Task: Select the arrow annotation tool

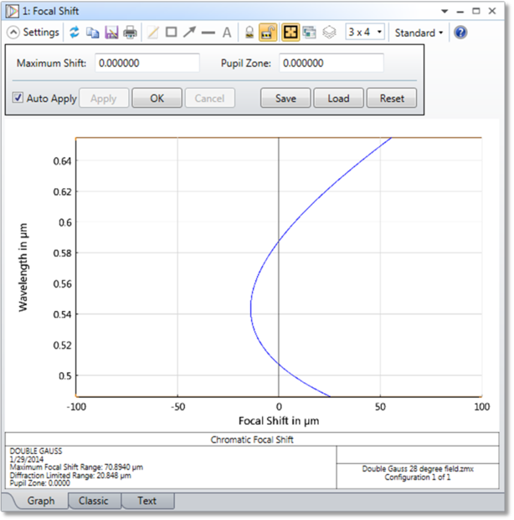Action: (189, 33)
